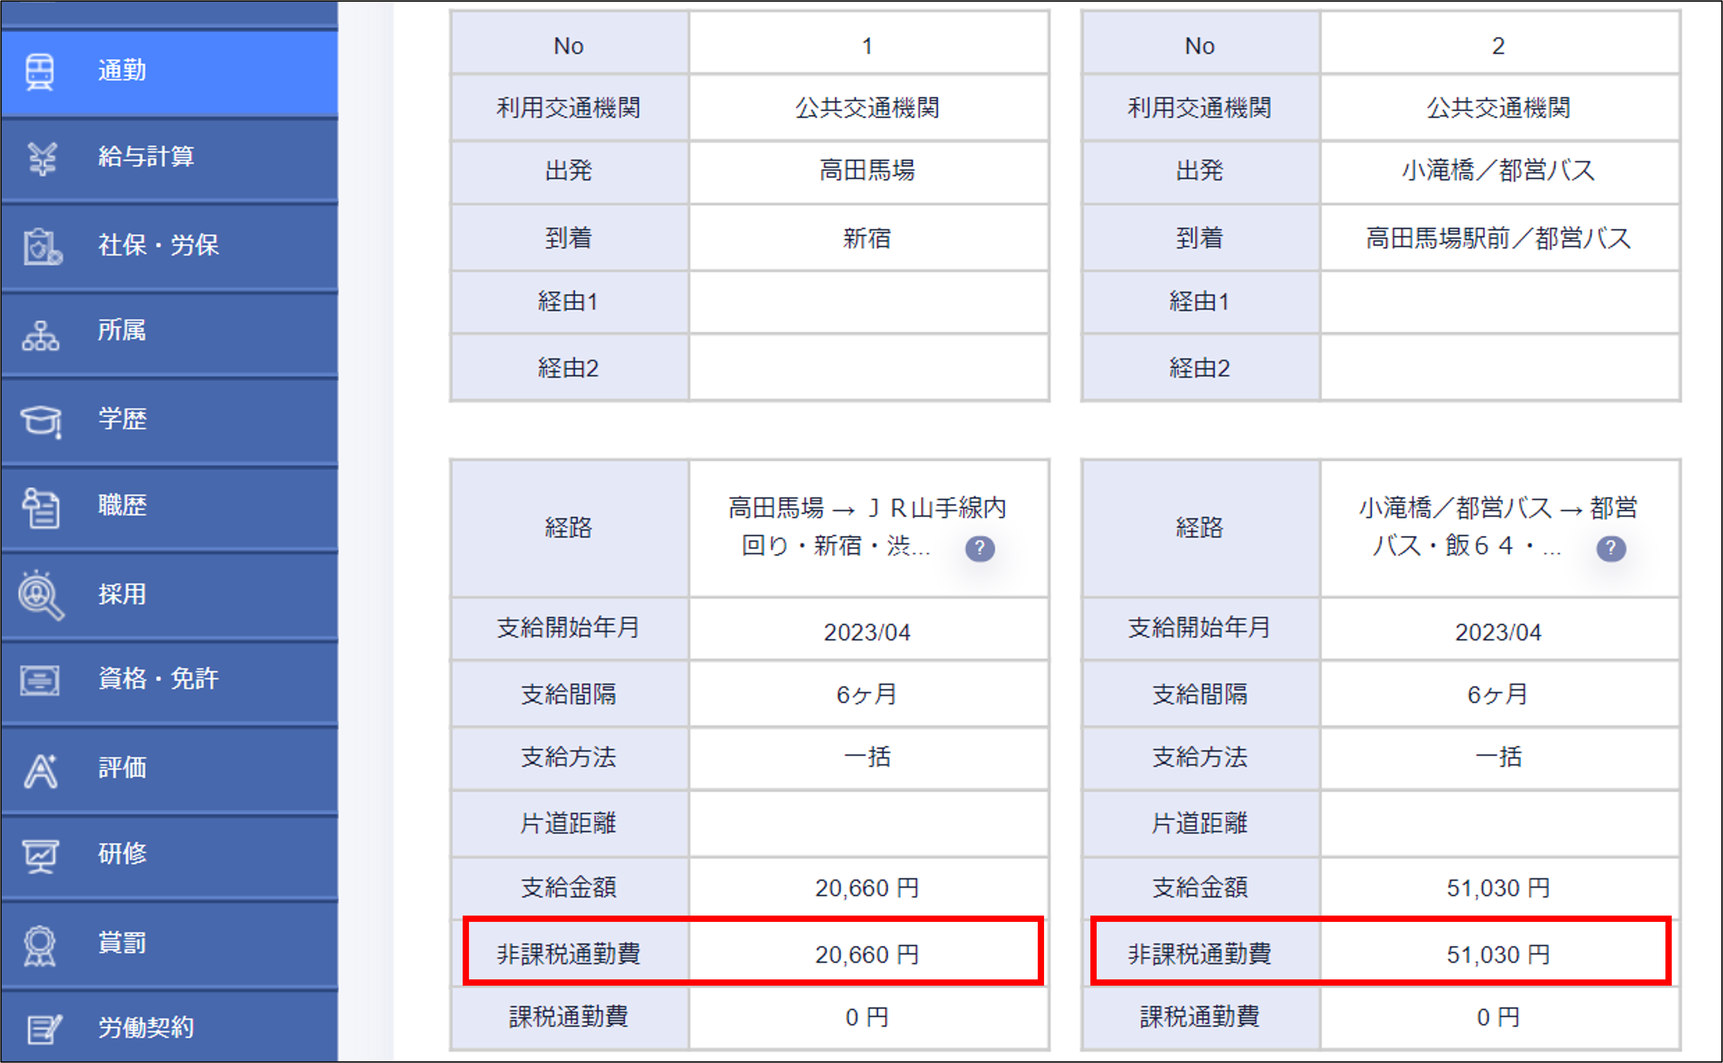This screenshot has width=1723, height=1063.
Task: Click the award ribbon icon for 賞罰
Action: (x=40, y=944)
